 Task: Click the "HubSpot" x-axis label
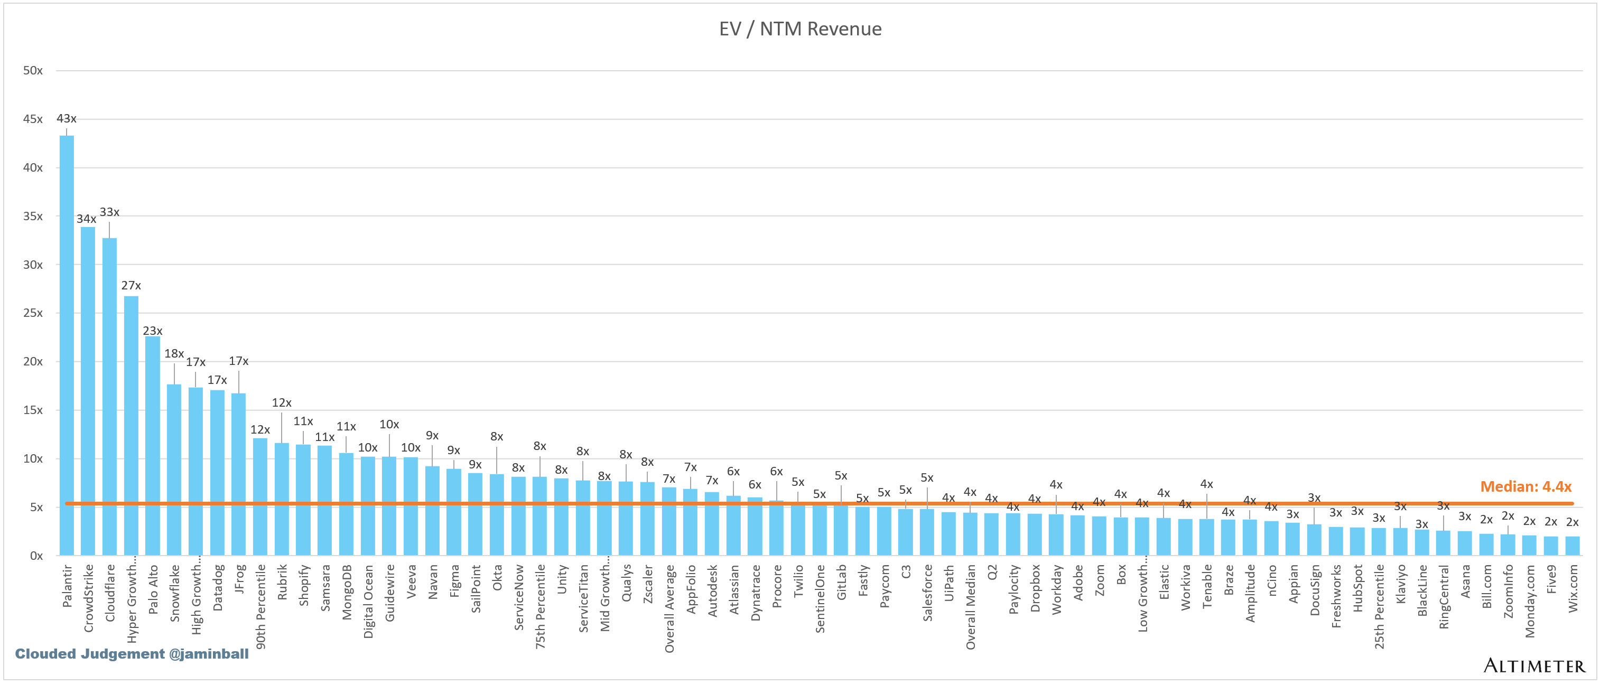pos(1359,588)
